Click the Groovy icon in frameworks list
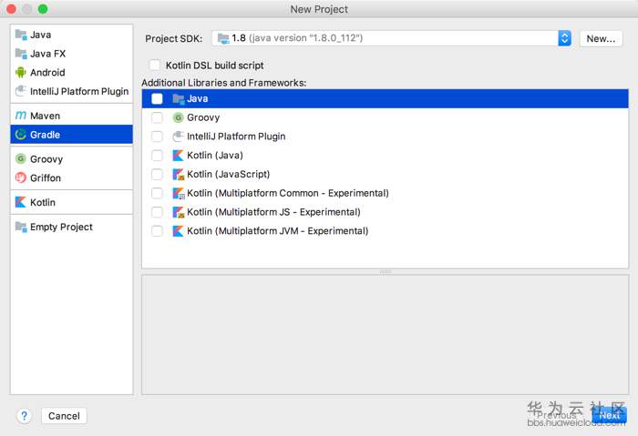638x436 pixels. [x=179, y=117]
